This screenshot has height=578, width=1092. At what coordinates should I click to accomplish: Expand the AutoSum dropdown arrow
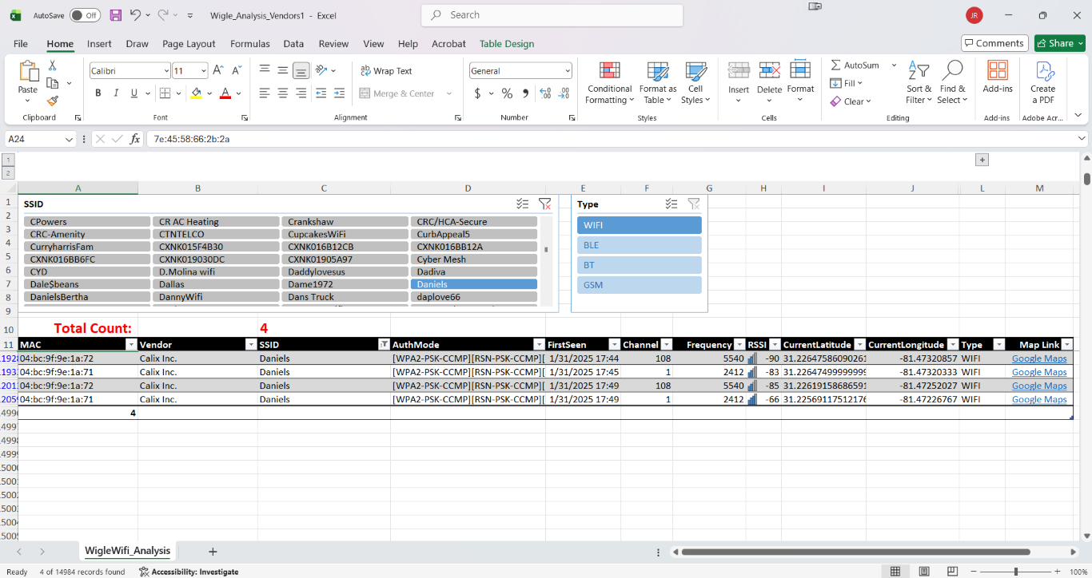(894, 65)
